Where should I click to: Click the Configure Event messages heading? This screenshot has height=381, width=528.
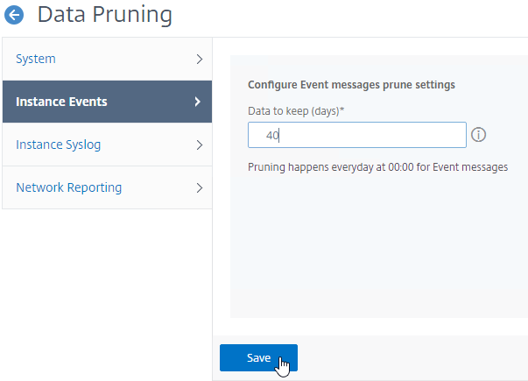tap(351, 85)
